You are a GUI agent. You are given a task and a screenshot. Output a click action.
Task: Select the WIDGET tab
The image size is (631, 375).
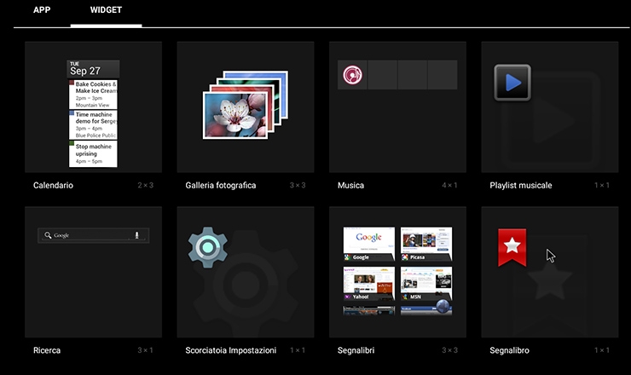pyautogui.click(x=107, y=12)
